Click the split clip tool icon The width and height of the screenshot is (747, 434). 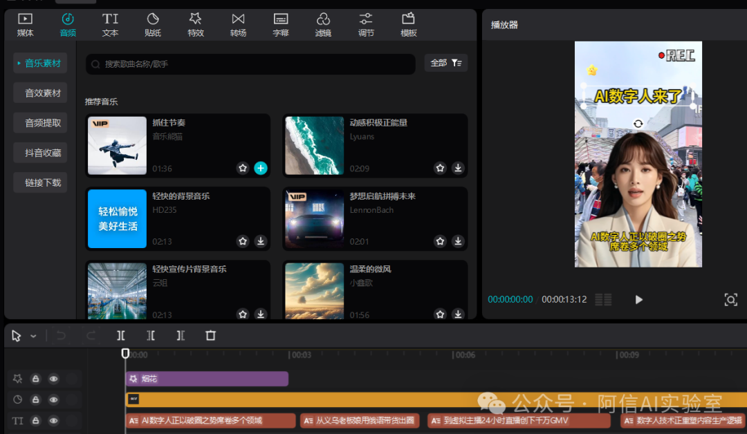tap(121, 336)
